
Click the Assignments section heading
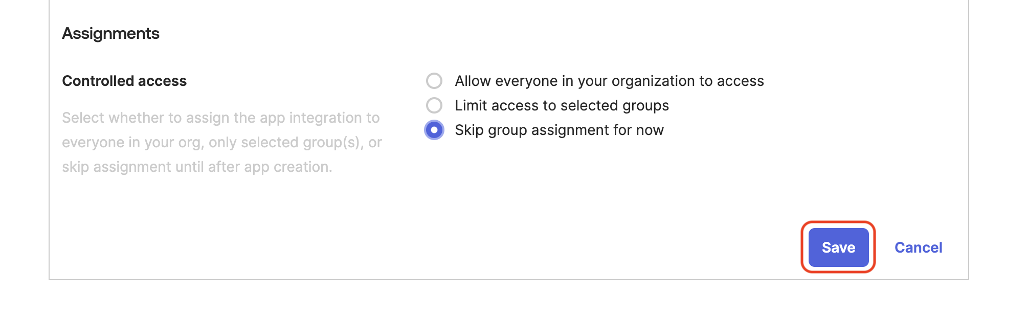[110, 33]
